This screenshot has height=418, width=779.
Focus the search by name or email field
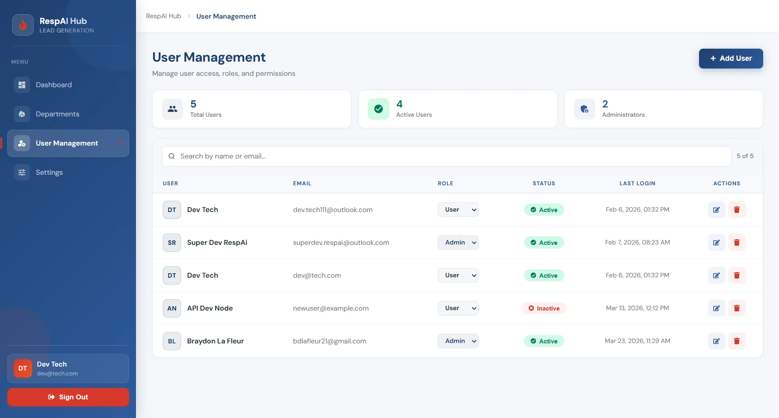click(447, 156)
